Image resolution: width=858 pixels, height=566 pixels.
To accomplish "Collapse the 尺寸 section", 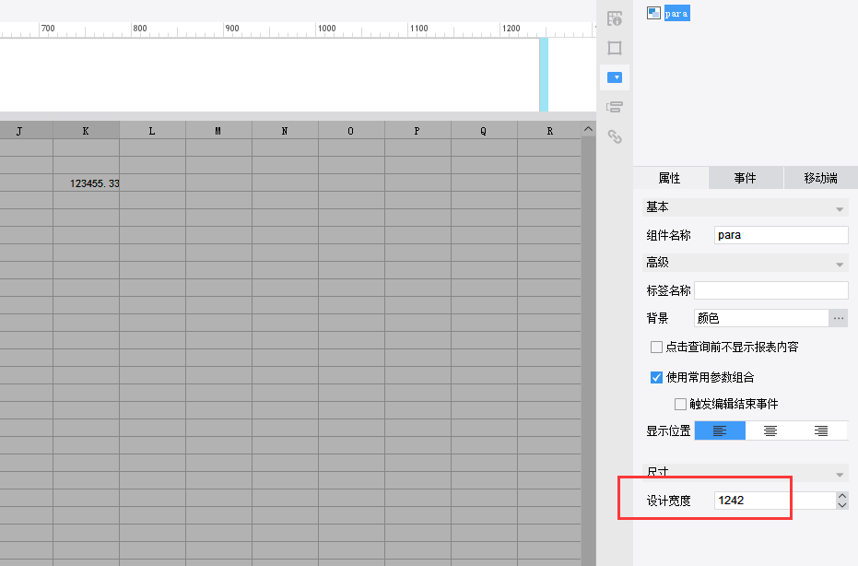I will 745,472.
